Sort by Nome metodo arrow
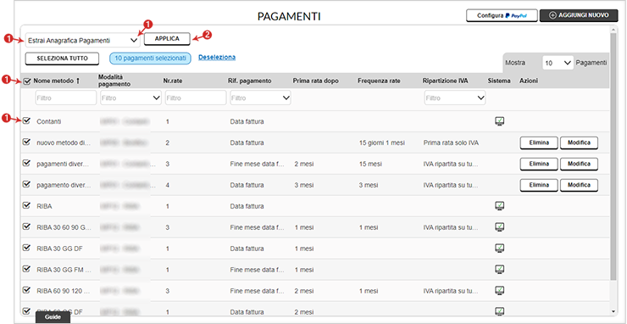This screenshot has width=627, height=324. point(78,81)
